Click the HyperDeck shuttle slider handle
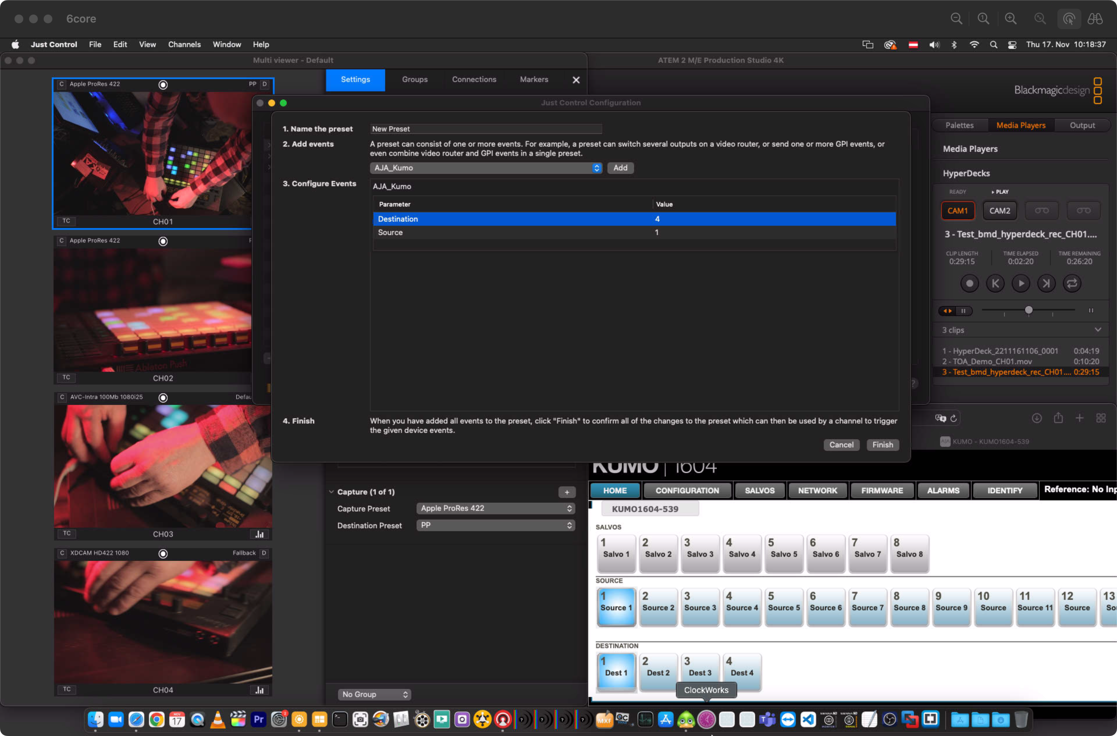Screen dimensions: 1117x736 (1029, 310)
